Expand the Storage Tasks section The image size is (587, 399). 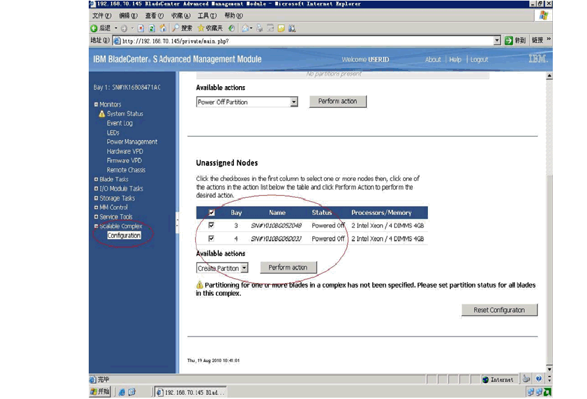(x=96, y=199)
